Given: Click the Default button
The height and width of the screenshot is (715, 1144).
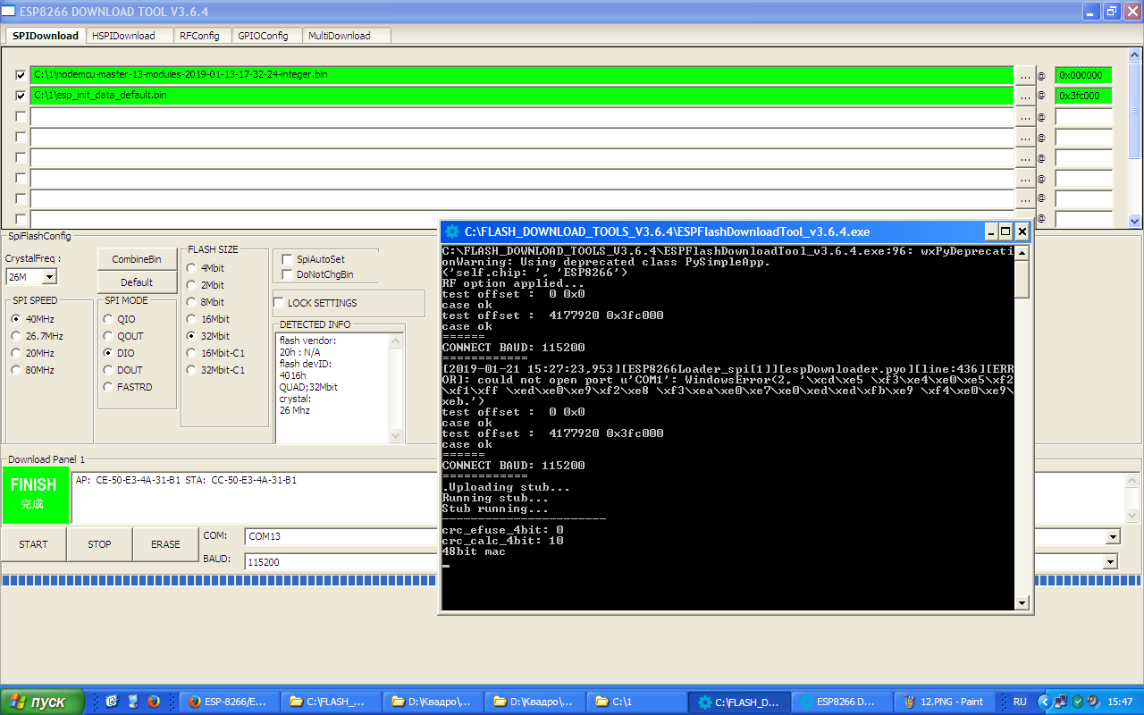Looking at the screenshot, I should (137, 282).
